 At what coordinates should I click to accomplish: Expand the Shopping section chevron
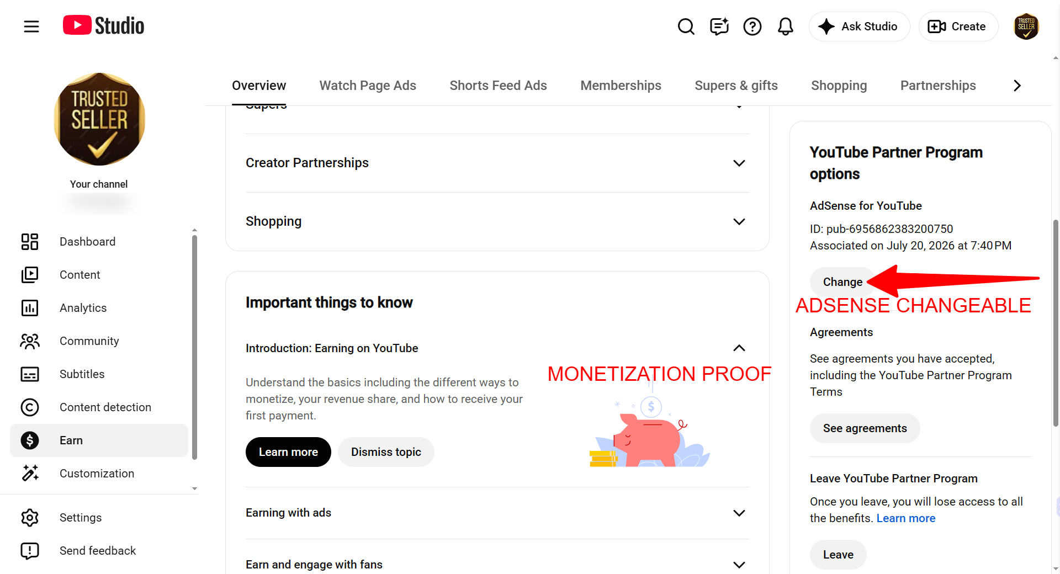click(x=739, y=221)
